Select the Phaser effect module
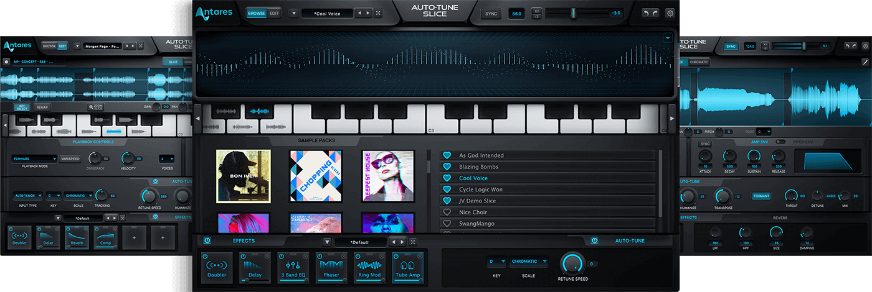Screen dimensions: 872x292 331,267
